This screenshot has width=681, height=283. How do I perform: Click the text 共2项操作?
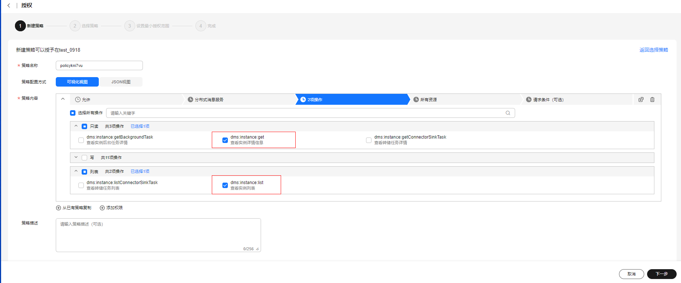tap(114, 171)
